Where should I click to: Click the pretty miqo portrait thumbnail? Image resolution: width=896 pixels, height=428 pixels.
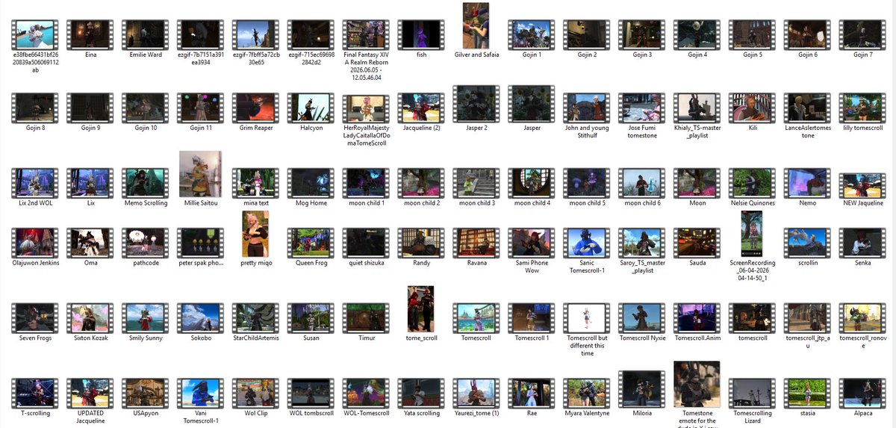(x=255, y=235)
